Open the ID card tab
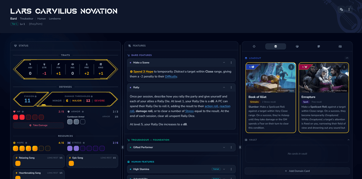The width and height of the screenshot is (362, 179). [340, 46]
